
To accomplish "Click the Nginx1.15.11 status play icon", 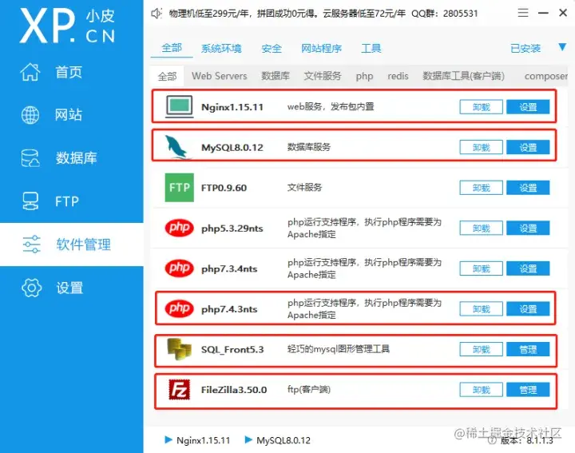I will click(169, 439).
